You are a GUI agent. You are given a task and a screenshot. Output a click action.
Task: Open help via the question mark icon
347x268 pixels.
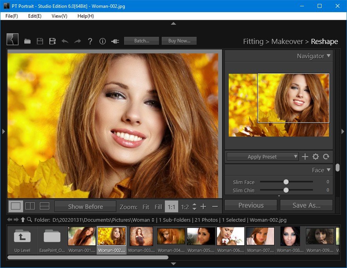point(90,41)
